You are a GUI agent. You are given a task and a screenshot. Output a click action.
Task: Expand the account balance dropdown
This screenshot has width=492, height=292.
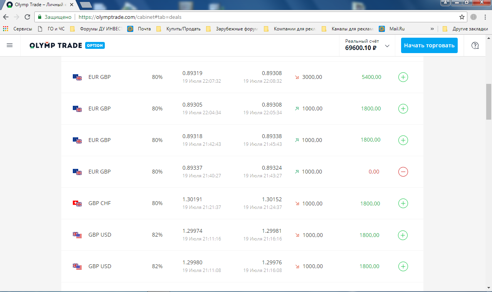387,46
